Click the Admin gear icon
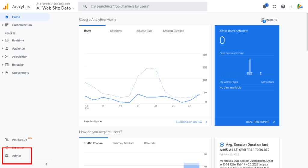 click(7, 156)
